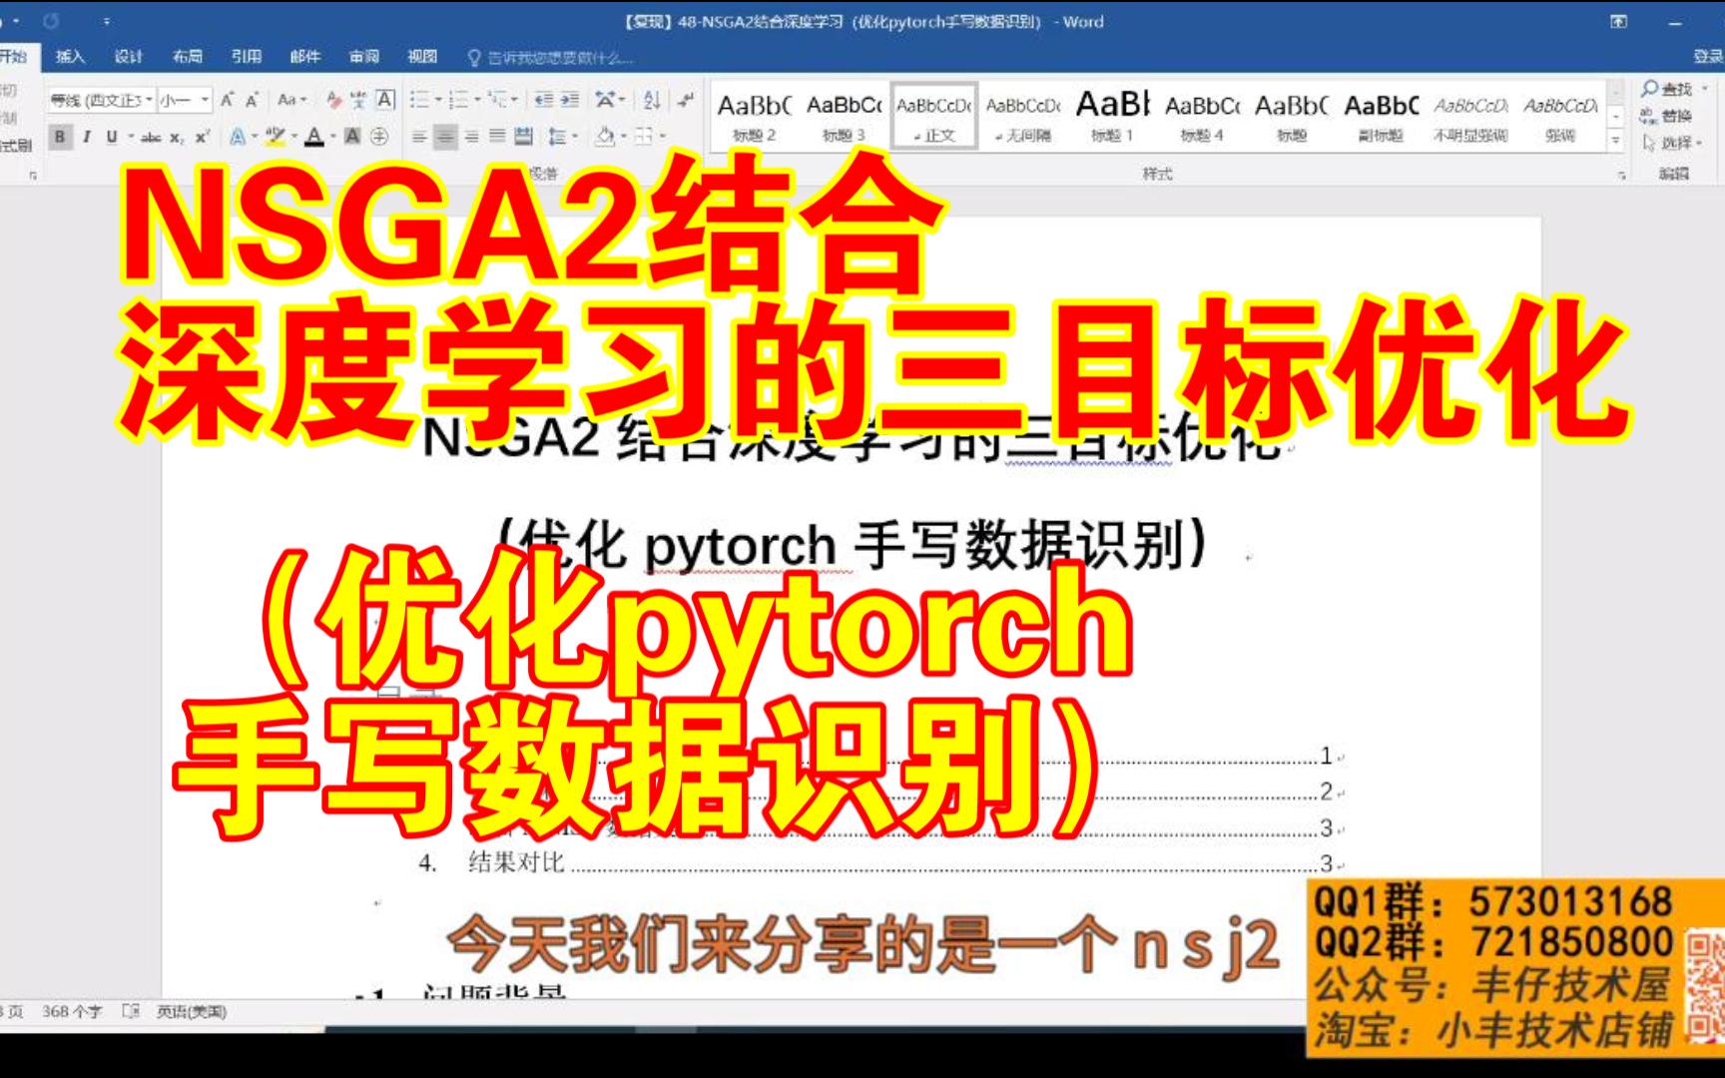This screenshot has width=1725, height=1078.
Task: Click the Increase Indent icon
Action: pos(569,100)
